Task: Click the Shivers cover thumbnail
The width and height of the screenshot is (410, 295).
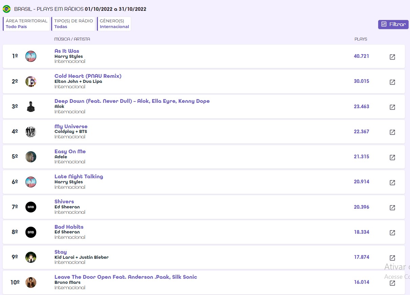Action: 31,207
